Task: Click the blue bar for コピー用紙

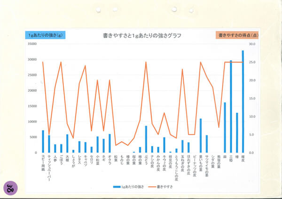Action: point(43,141)
